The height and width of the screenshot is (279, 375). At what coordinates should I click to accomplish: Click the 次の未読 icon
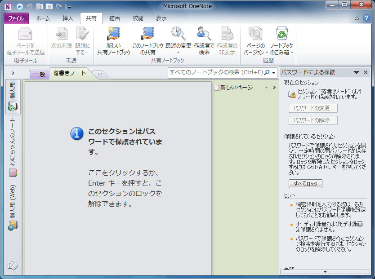tap(62, 33)
